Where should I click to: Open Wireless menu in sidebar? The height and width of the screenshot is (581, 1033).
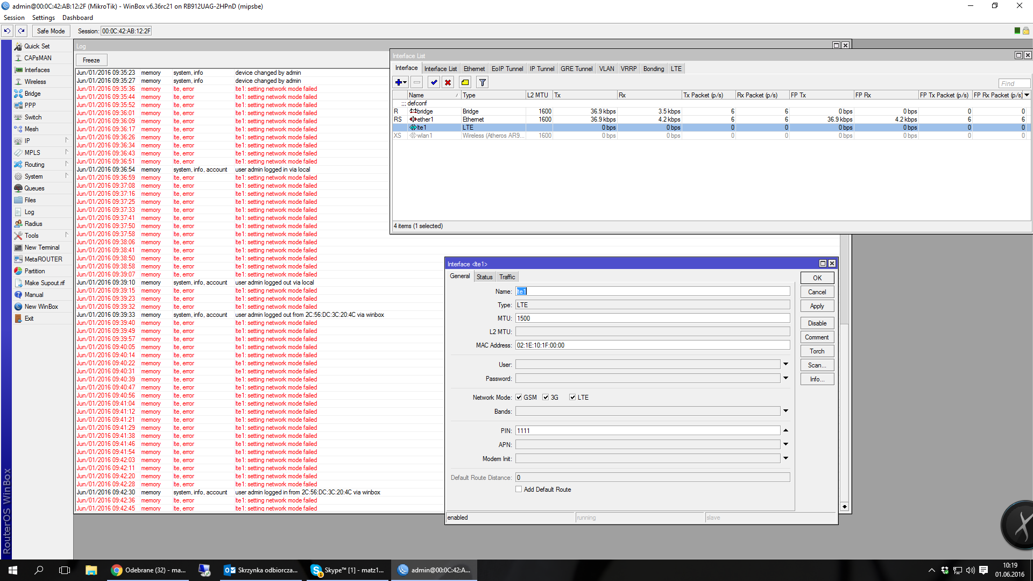[x=35, y=82]
